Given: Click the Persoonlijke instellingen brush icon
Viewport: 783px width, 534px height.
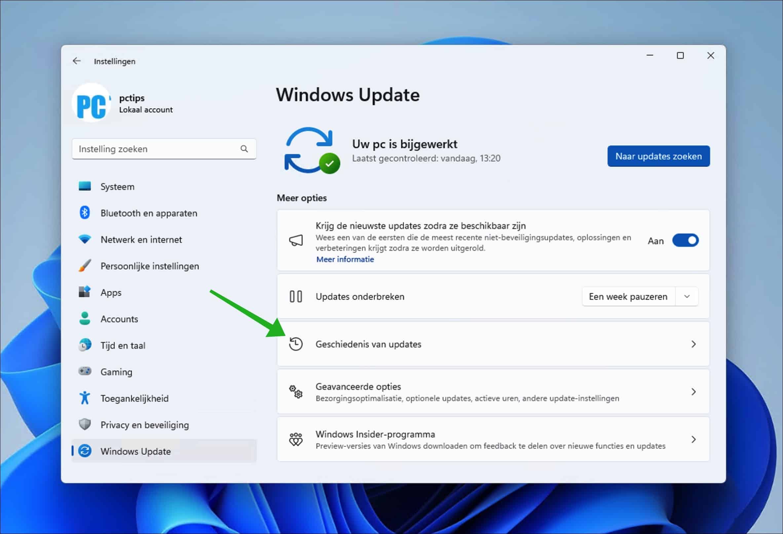Looking at the screenshot, I should coord(85,265).
